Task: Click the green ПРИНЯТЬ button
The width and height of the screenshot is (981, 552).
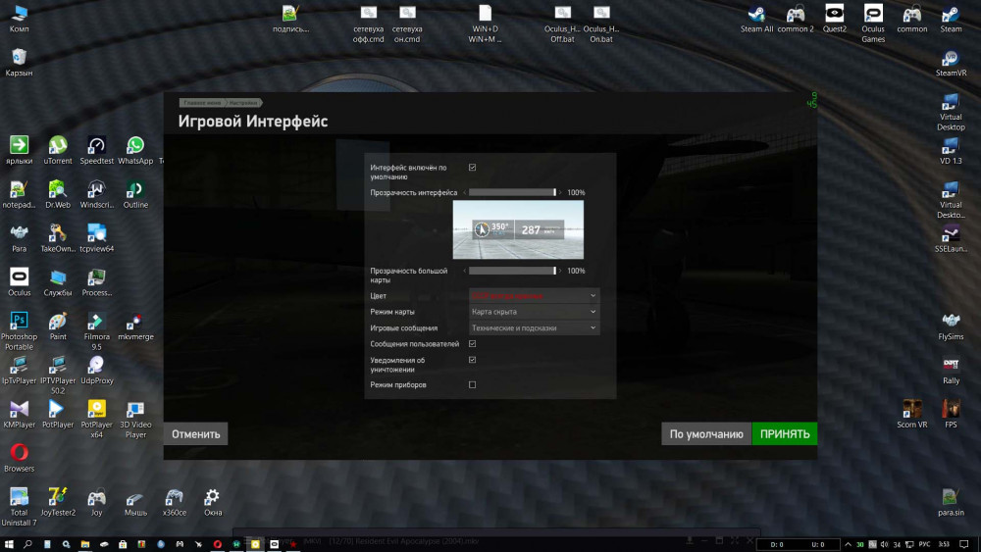Action: [x=785, y=433]
